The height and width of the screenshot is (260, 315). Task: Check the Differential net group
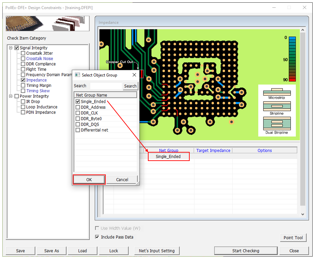78,130
